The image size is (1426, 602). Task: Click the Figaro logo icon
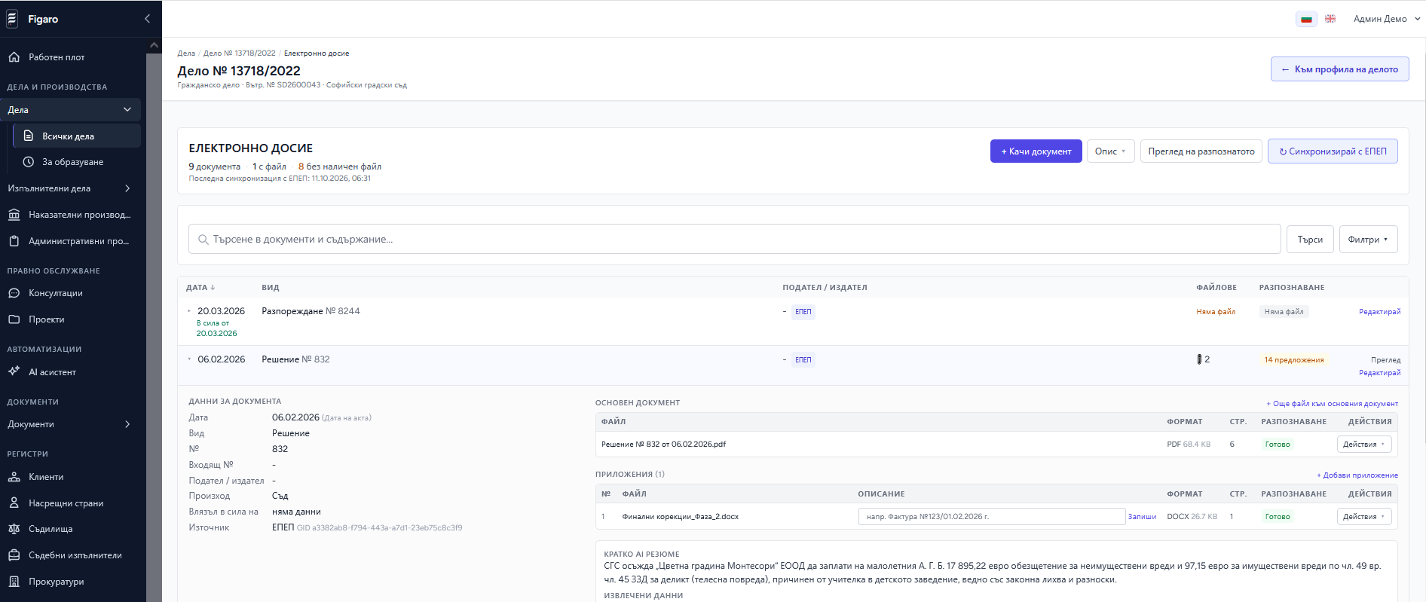12,19
